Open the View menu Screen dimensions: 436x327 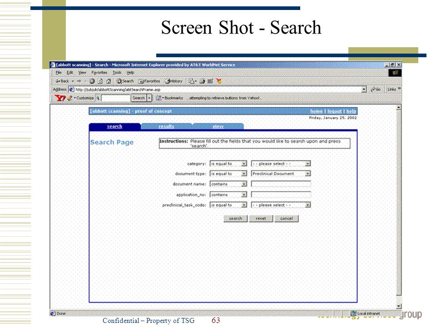pos(82,73)
